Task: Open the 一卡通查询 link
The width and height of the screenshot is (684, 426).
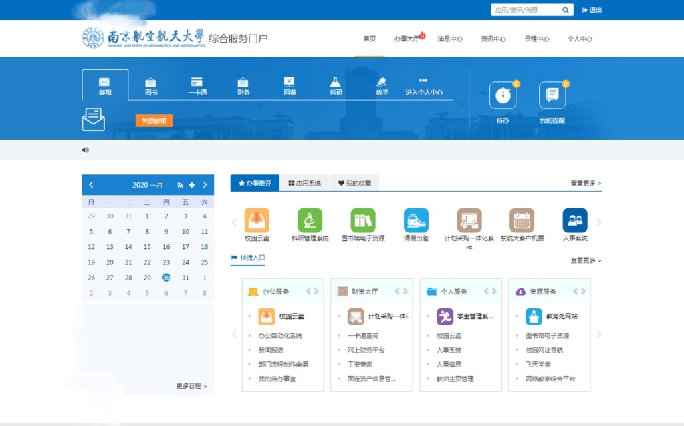Action: (x=362, y=336)
